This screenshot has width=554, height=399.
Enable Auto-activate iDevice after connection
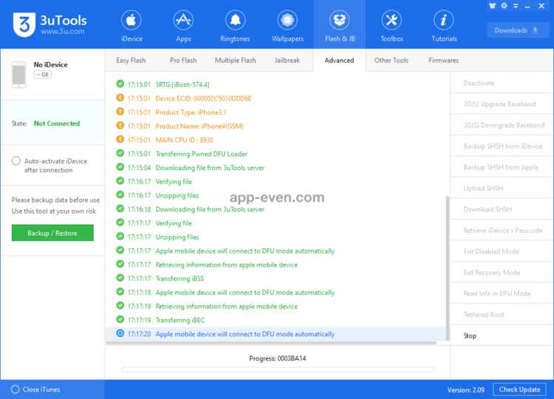[x=16, y=161]
